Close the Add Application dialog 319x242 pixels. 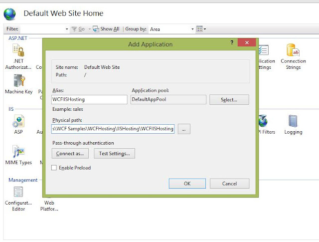(x=247, y=42)
